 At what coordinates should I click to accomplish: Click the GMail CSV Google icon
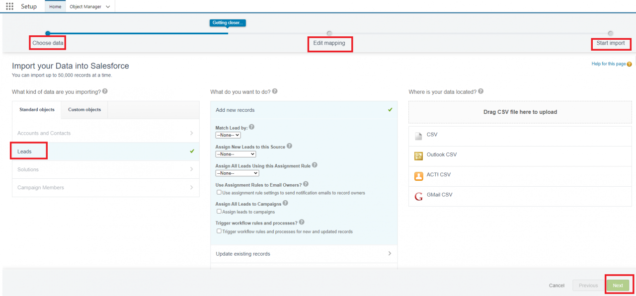(x=418, y=196)
